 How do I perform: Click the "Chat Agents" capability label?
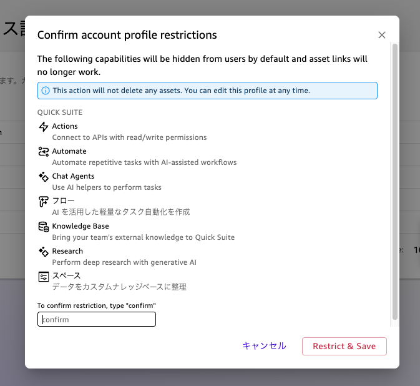pos(73,176)
